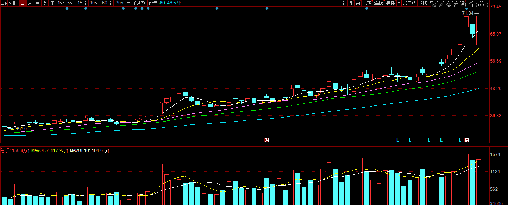This screenshot has width=508, height=205.
Task: Select the drawing pen tool icon
Action: [x=442, y=5]
